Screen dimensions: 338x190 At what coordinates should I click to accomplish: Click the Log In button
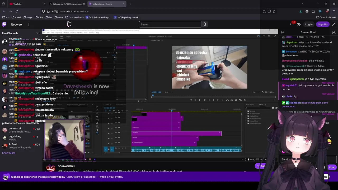(309, 24)
